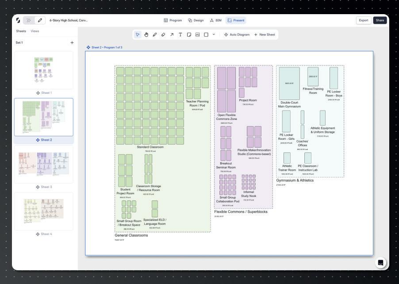
Task: Select the Text tool
Action: [x=180, y=35]
